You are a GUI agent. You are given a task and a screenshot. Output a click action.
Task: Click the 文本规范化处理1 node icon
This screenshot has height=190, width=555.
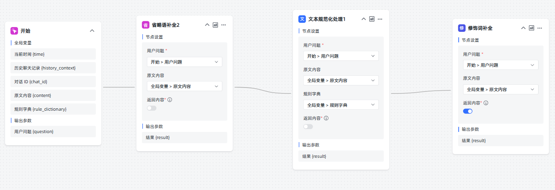[302, 19]
